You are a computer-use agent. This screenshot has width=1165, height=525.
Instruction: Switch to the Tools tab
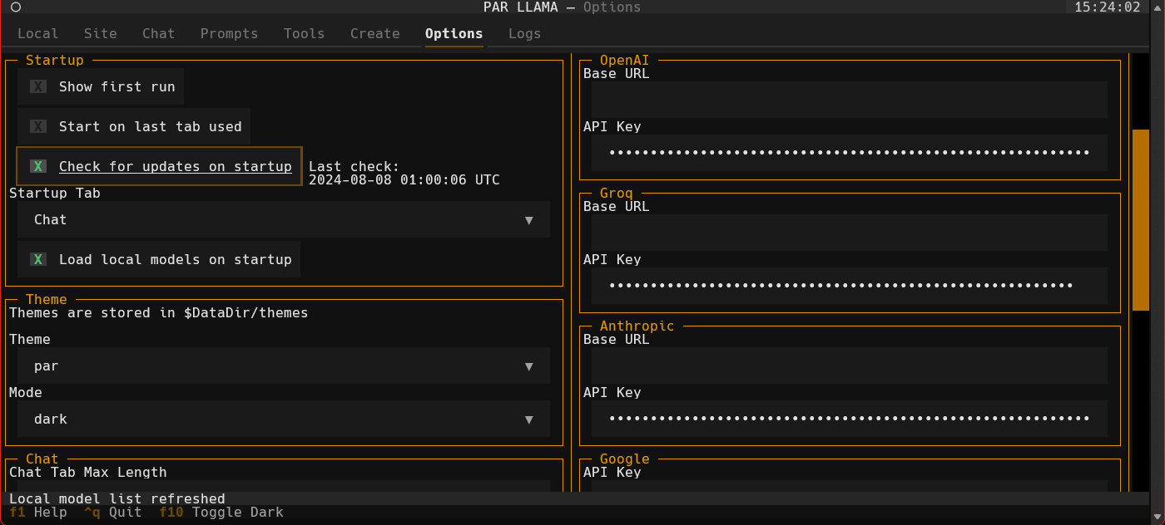304,33
